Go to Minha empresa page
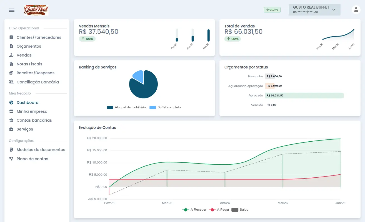 [x=32, y=111]
